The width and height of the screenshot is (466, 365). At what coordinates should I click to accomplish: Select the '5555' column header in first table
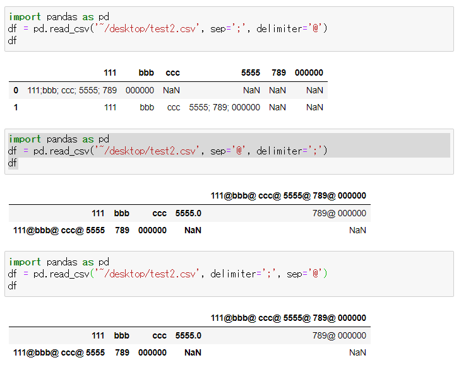250,73
